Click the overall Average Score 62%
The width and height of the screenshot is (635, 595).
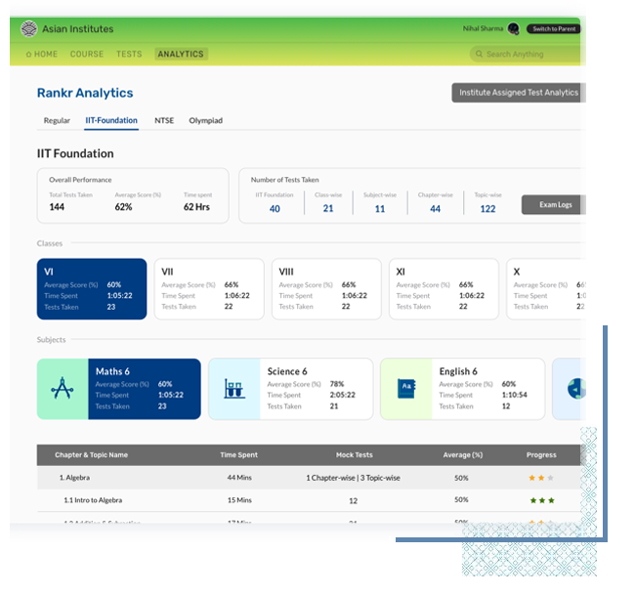[123, 207]
